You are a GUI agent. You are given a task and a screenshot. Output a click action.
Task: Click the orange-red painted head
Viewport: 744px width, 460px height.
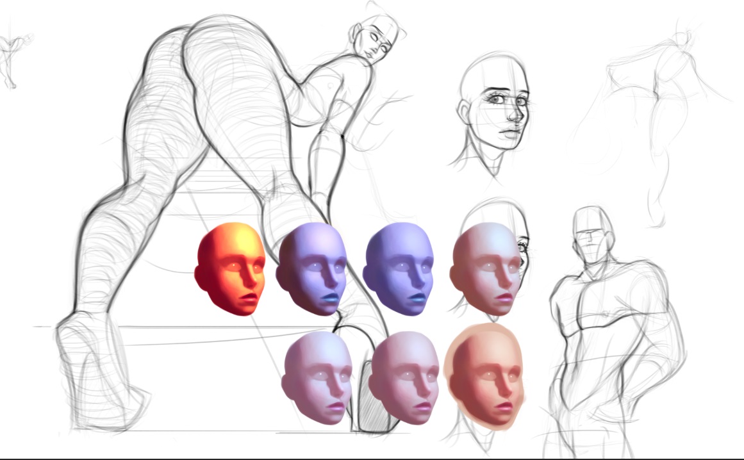click(x=229, y=269)
